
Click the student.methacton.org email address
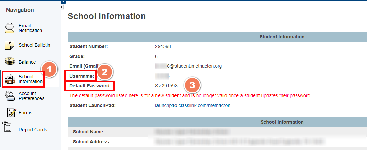click(188, 66)
